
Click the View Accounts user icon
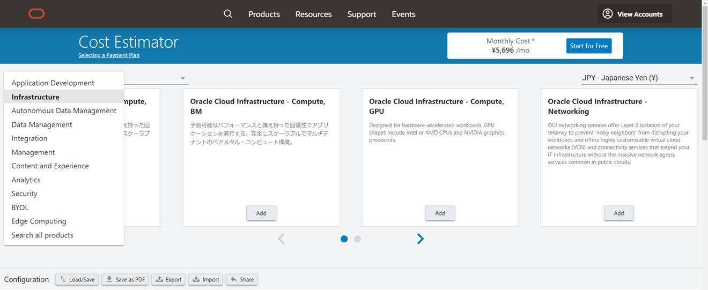pyautogui.click(x=607, y=14)
